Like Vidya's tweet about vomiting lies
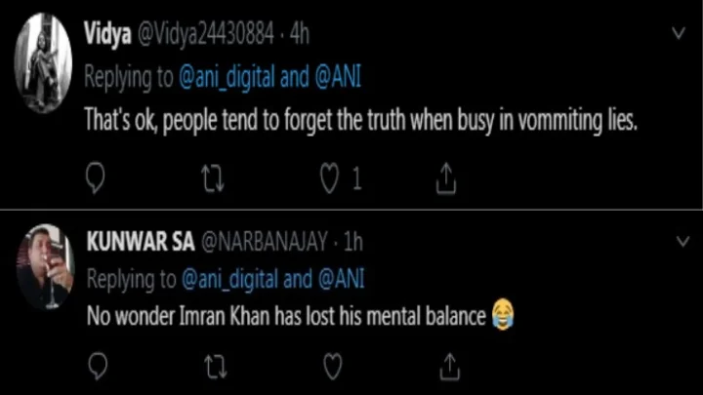Image resolution: width=703 pixels, height=395 pixels. pyautogui.click(x=331, y=177)
